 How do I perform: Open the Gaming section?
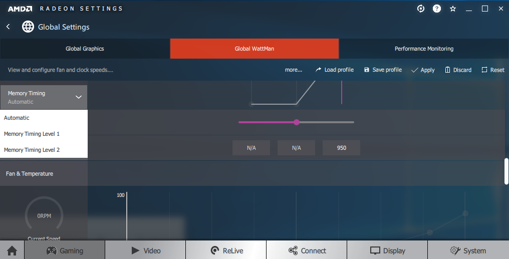point(65,250)
